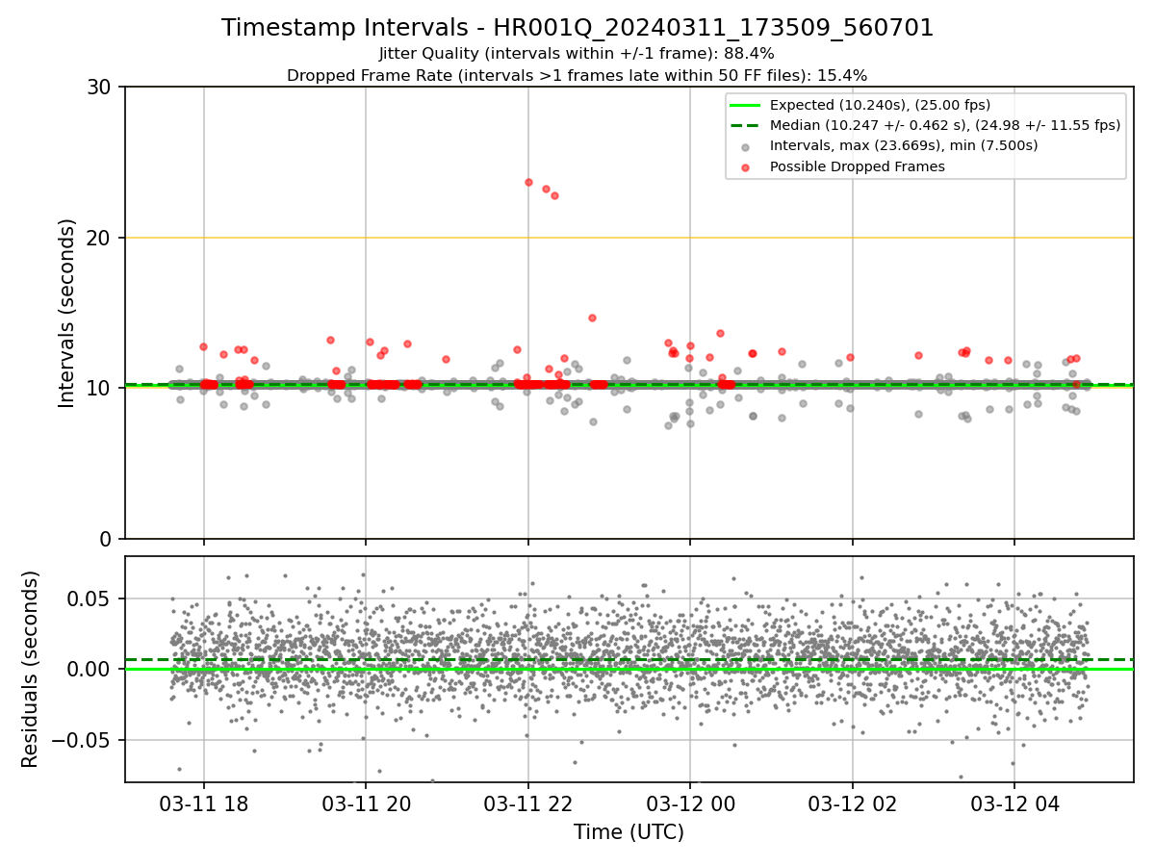
Task: Click the x-axis tick label '03-12 02'
Action: click(852, 803)
